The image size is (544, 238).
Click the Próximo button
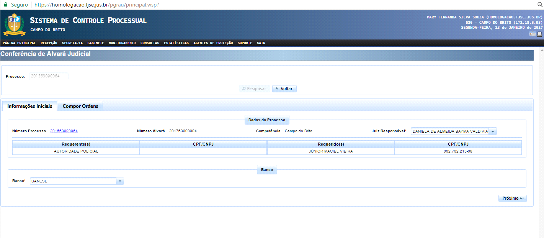(x=512, y=198)
